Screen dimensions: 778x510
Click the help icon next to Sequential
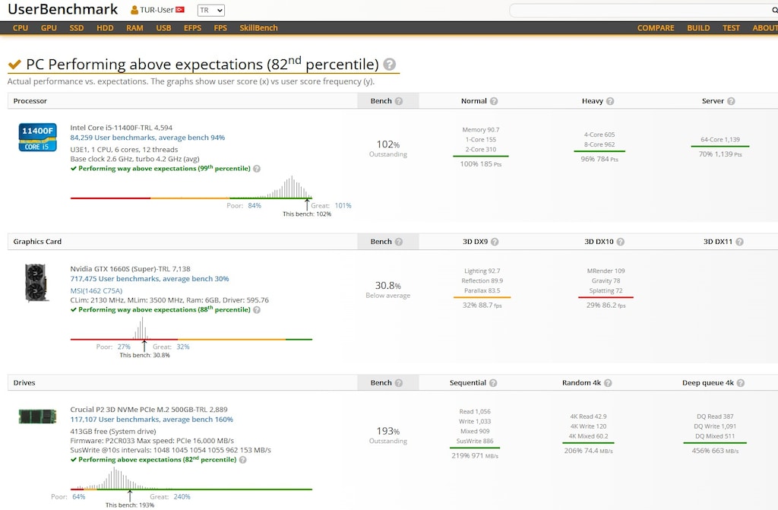point(493,383)
